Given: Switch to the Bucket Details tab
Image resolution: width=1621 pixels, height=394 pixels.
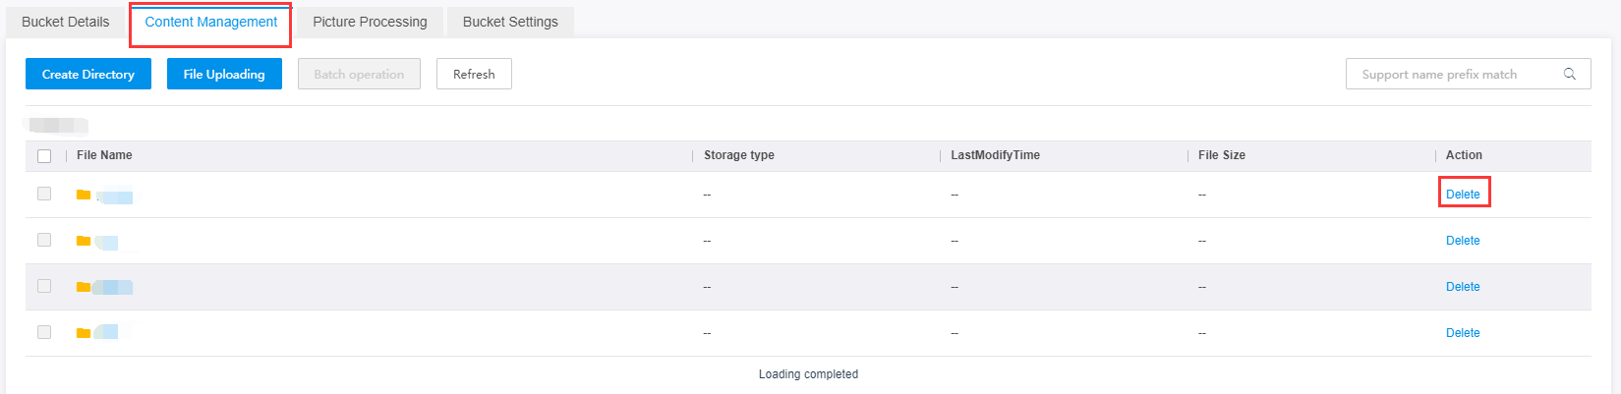Looking at the screenshot, I should (x=66, y=22).
